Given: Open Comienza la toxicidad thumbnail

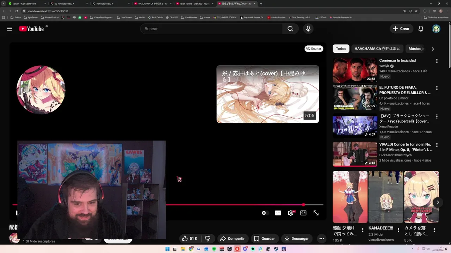Looking at the screenshot, I should 355,70.
